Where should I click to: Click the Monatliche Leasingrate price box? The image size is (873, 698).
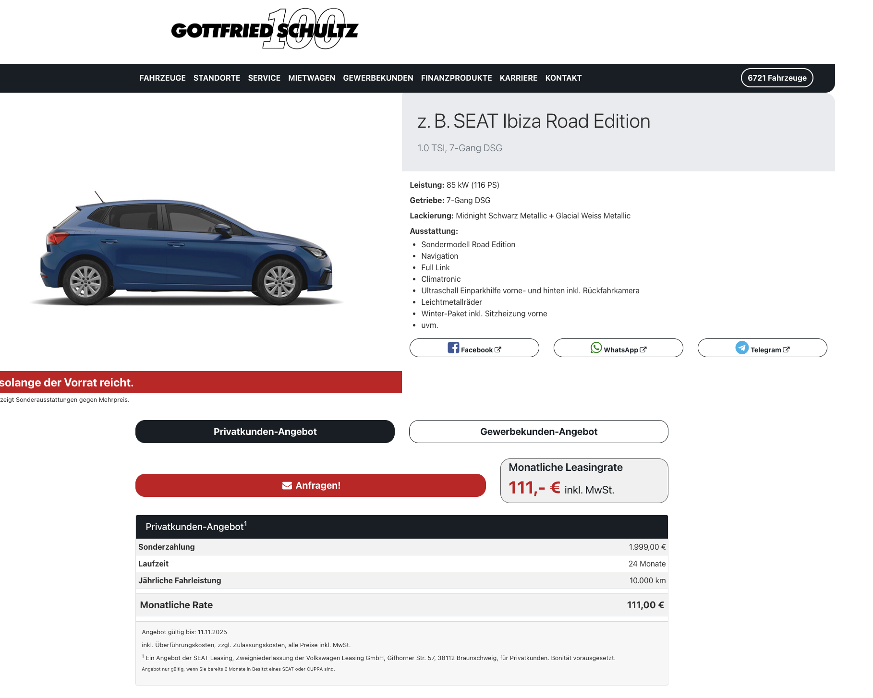tap(584, 481)
